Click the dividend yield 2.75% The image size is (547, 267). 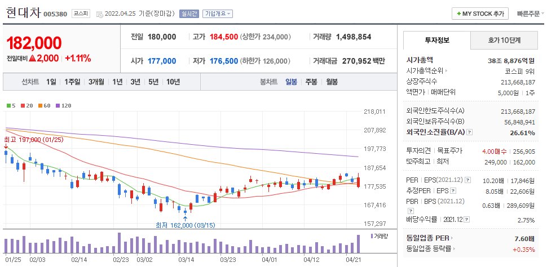(x=526, y=220)
